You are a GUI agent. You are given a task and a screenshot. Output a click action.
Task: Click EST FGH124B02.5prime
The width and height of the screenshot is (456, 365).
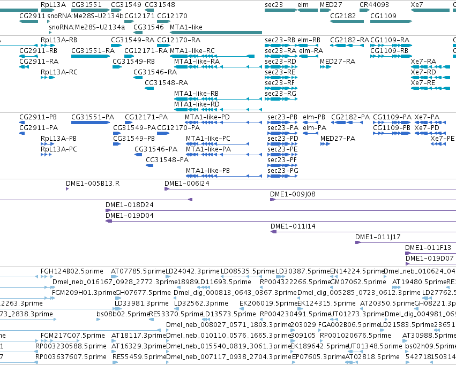click(x=72, y=271)
